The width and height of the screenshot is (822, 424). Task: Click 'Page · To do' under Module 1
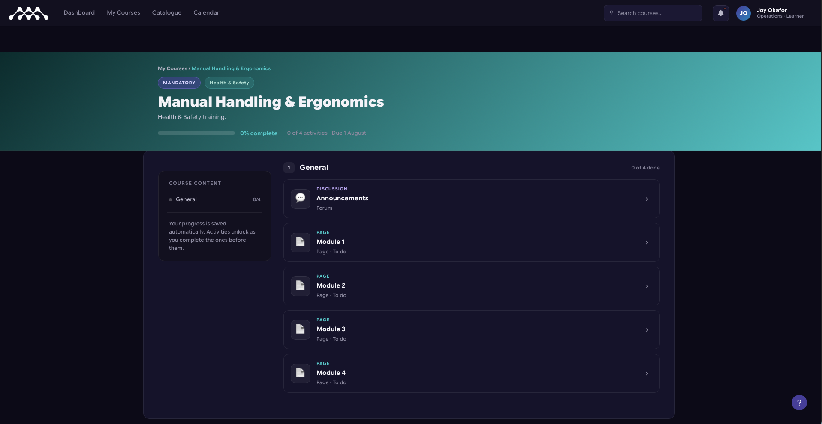click(x=331, y=252)
